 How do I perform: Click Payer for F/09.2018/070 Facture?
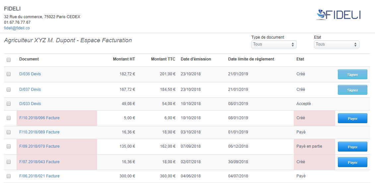point(352,147)
